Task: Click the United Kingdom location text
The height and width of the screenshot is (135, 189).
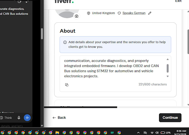Action: [103, 13]
